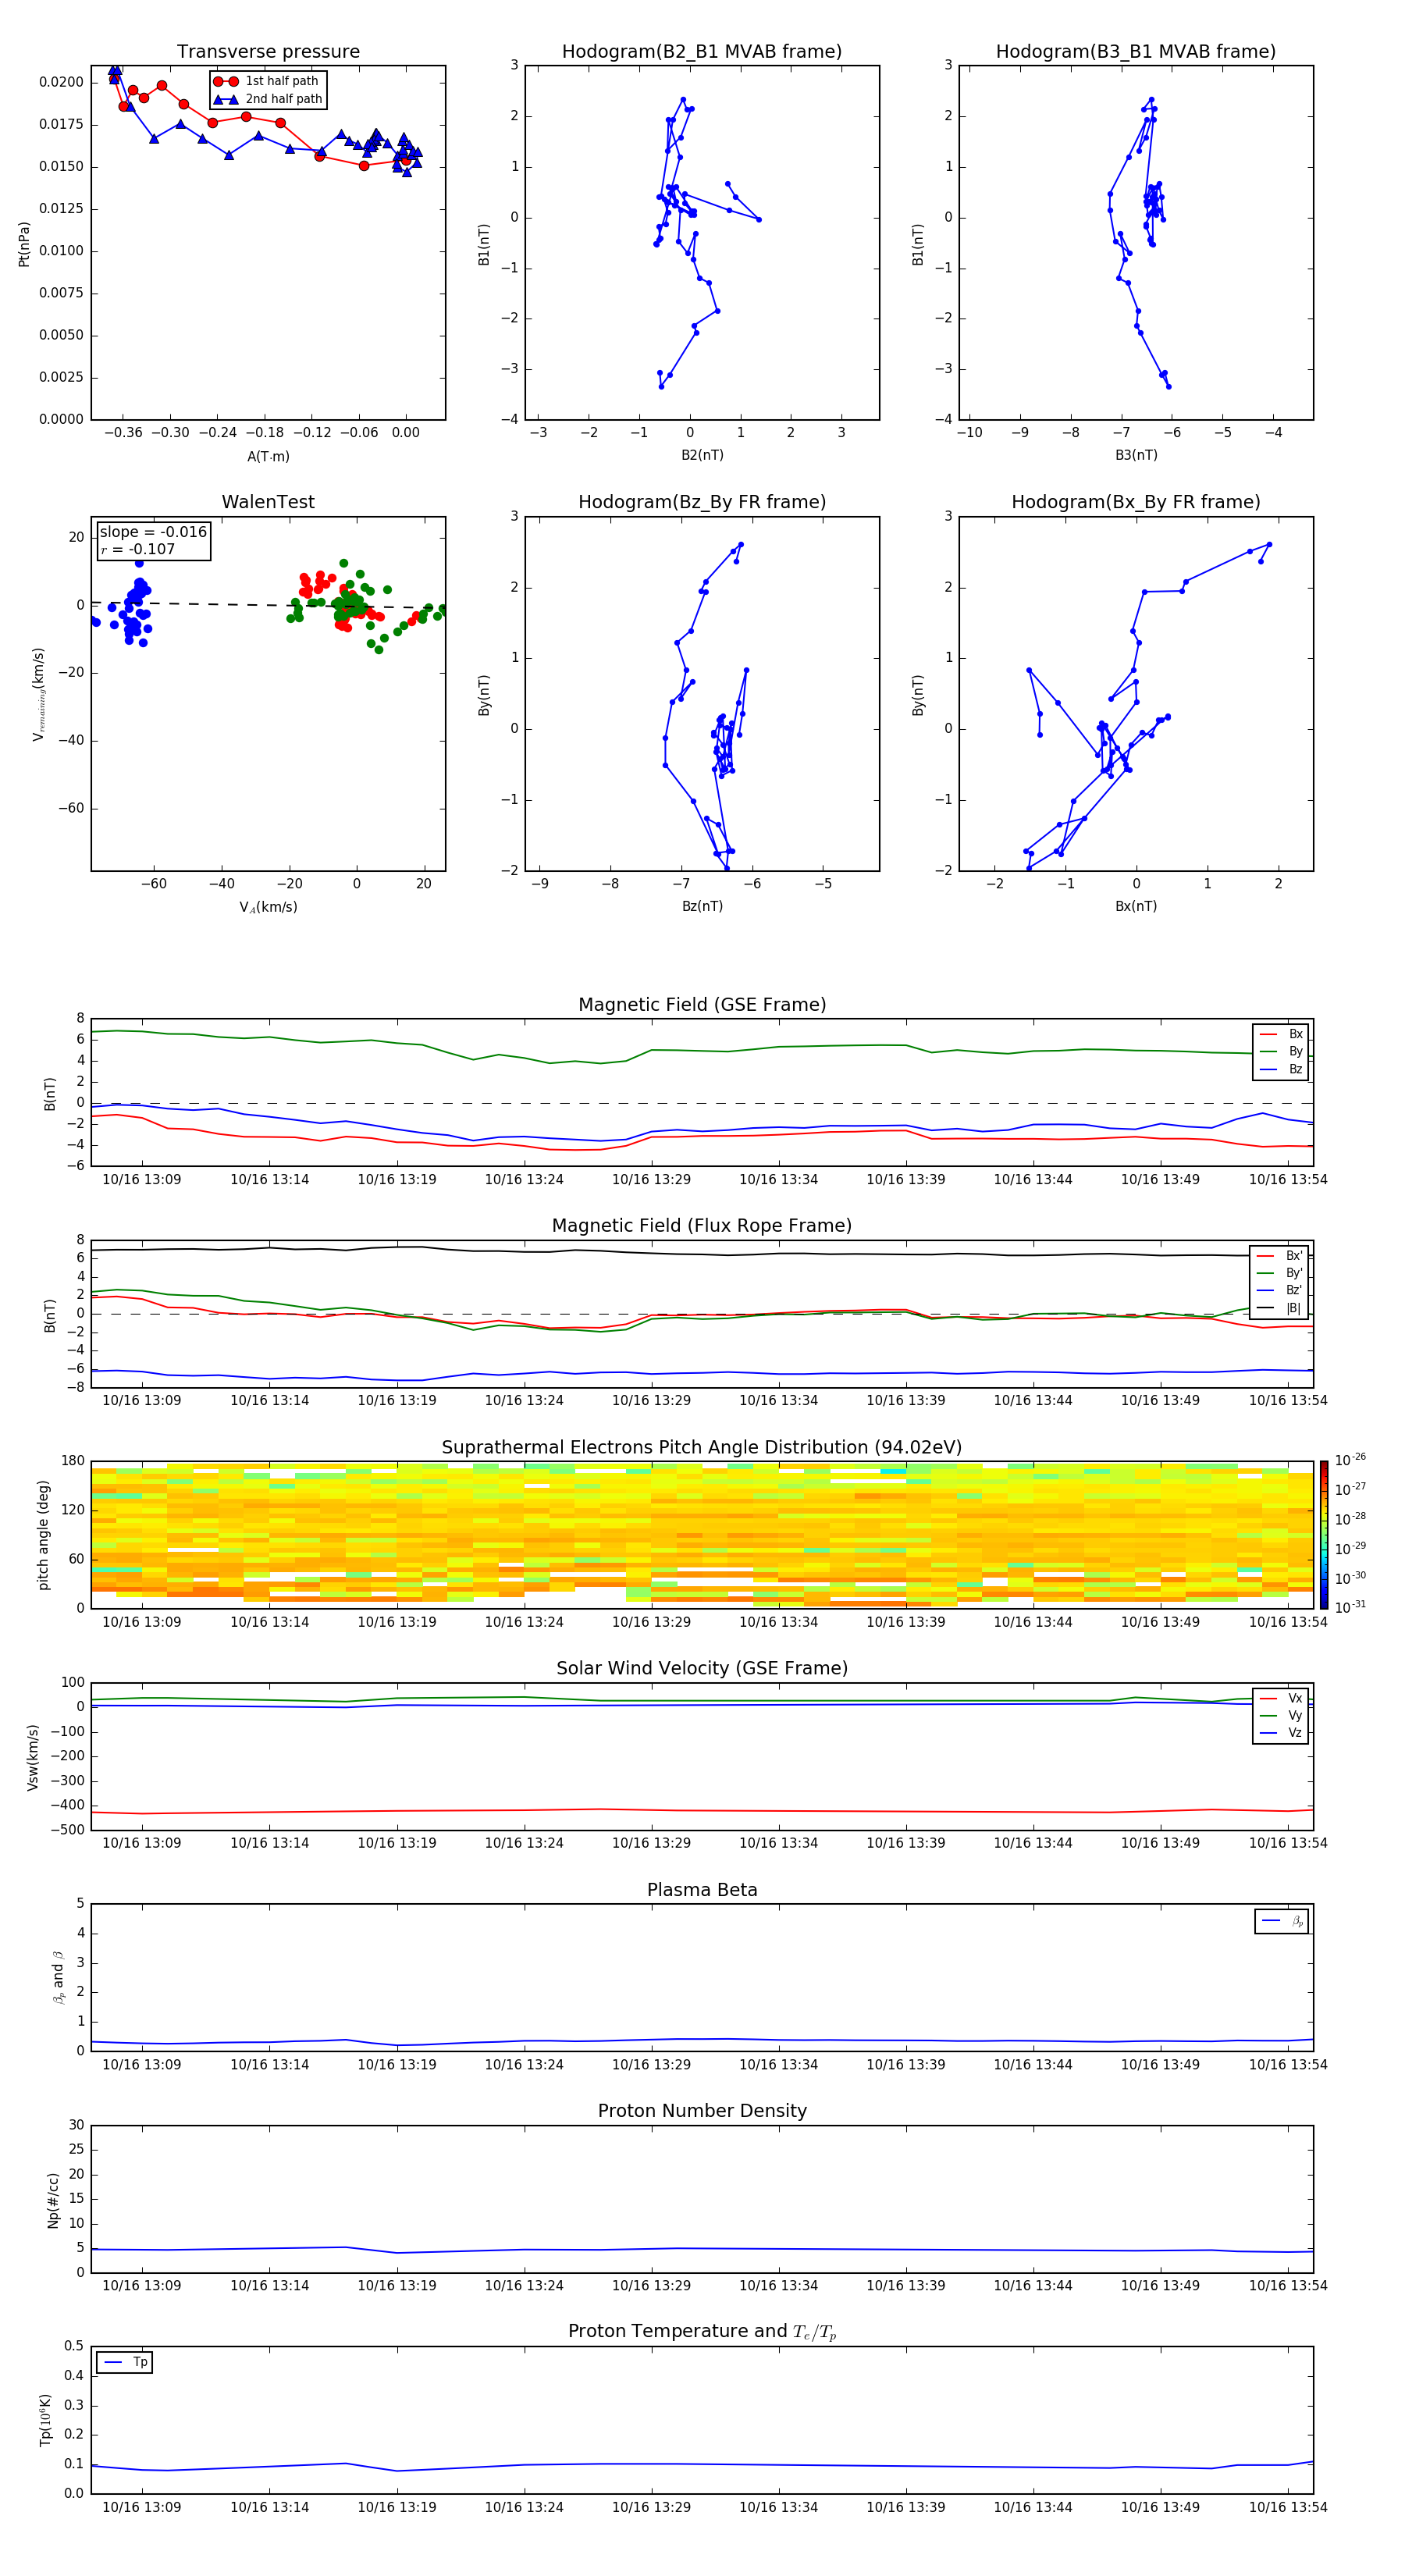The width and height of the screenshot is (1405, 2576).
Task: Click the "pitch angle (deg)" axis label
Action: (x=43, y=1535)
